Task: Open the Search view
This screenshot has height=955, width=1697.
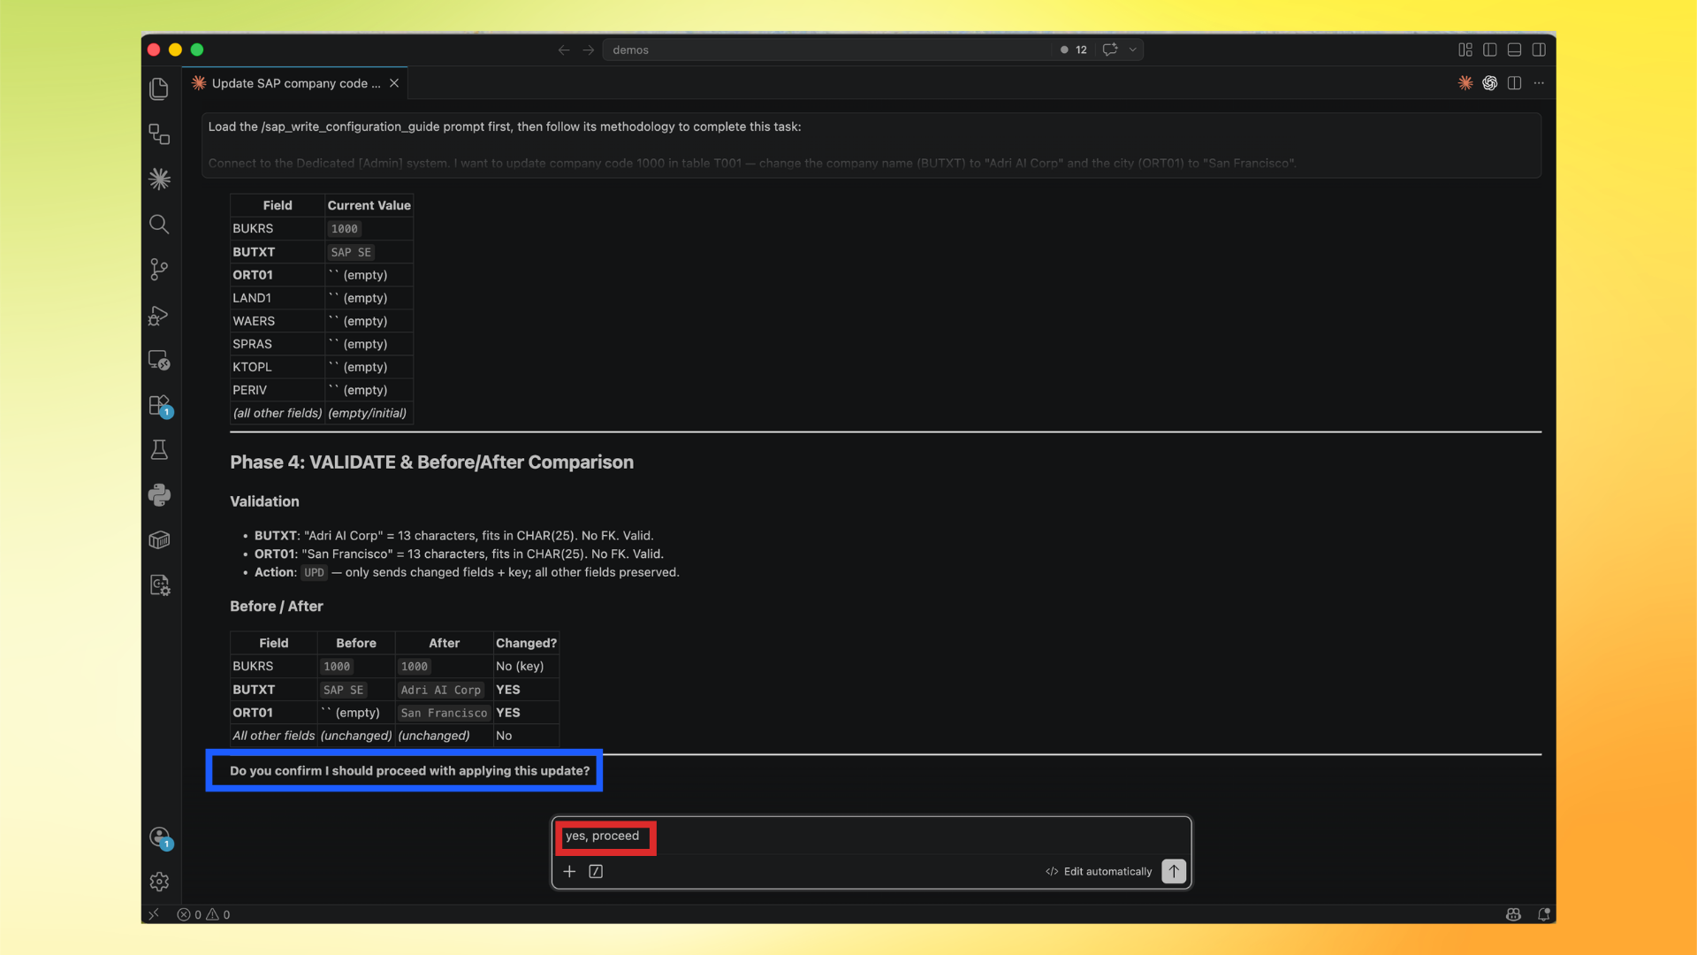Action: 159,224
